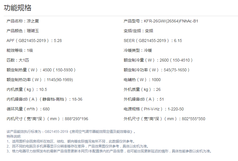Click the 额定制冷量 2600 specification
Image resolution: width=238 pixels, height=161 pixels.
(158, 60)
